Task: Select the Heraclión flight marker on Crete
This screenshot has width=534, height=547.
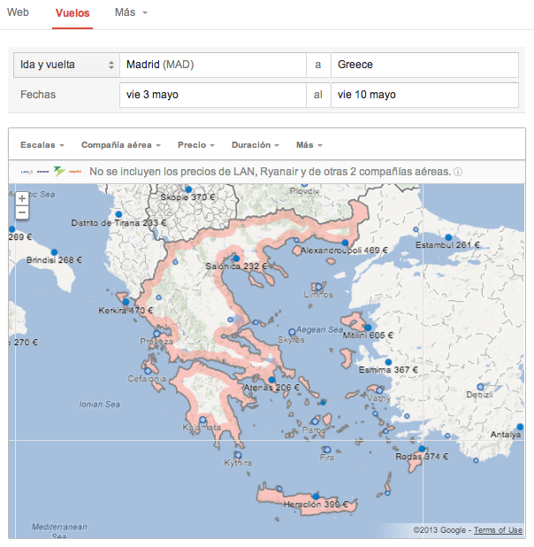Action: coord(316,496)
